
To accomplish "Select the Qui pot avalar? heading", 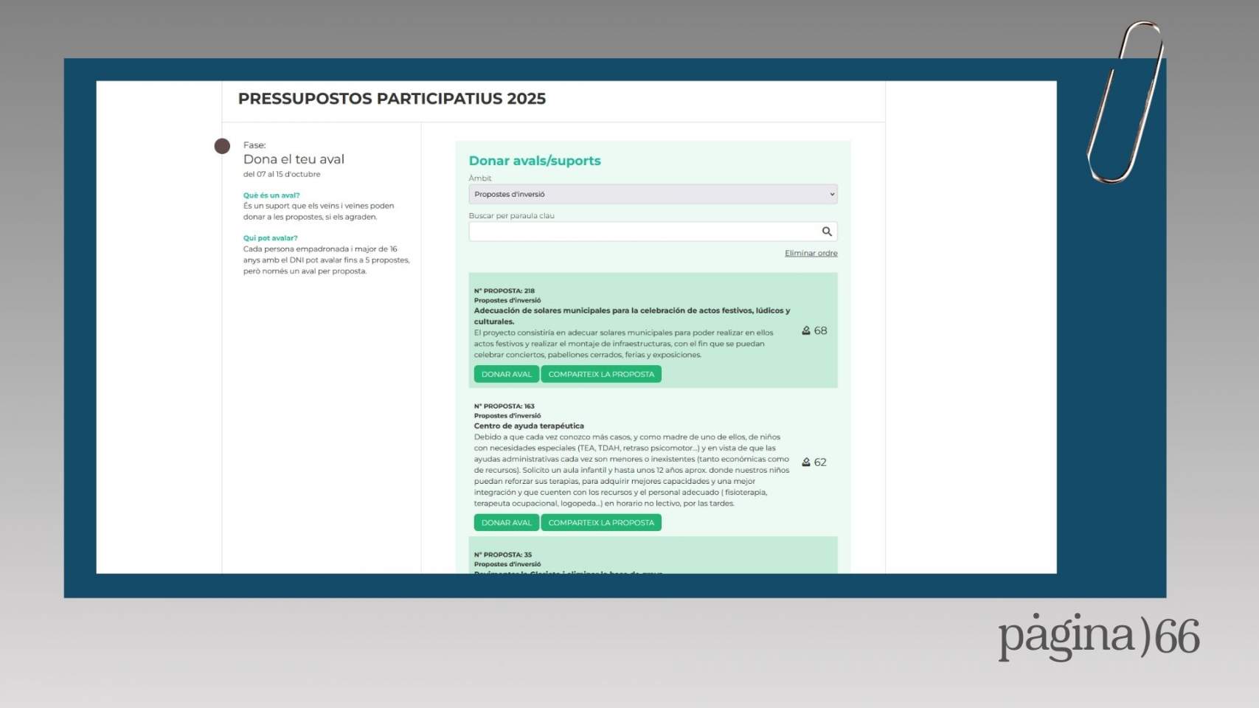I will (271, 238).
